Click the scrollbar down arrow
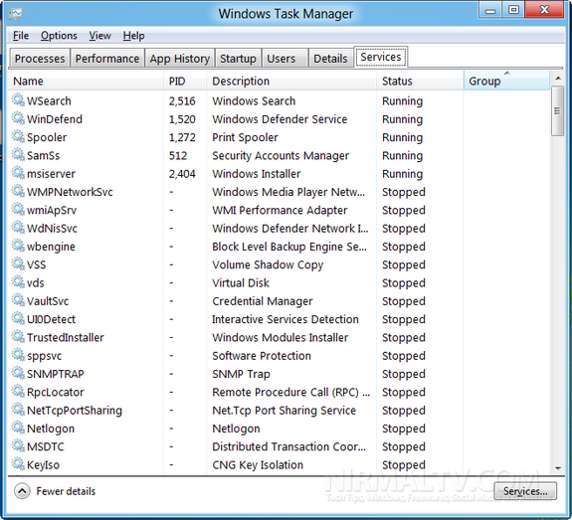This screenshot has height=520, width=572. pyautogui.click(x=557, y=468)
